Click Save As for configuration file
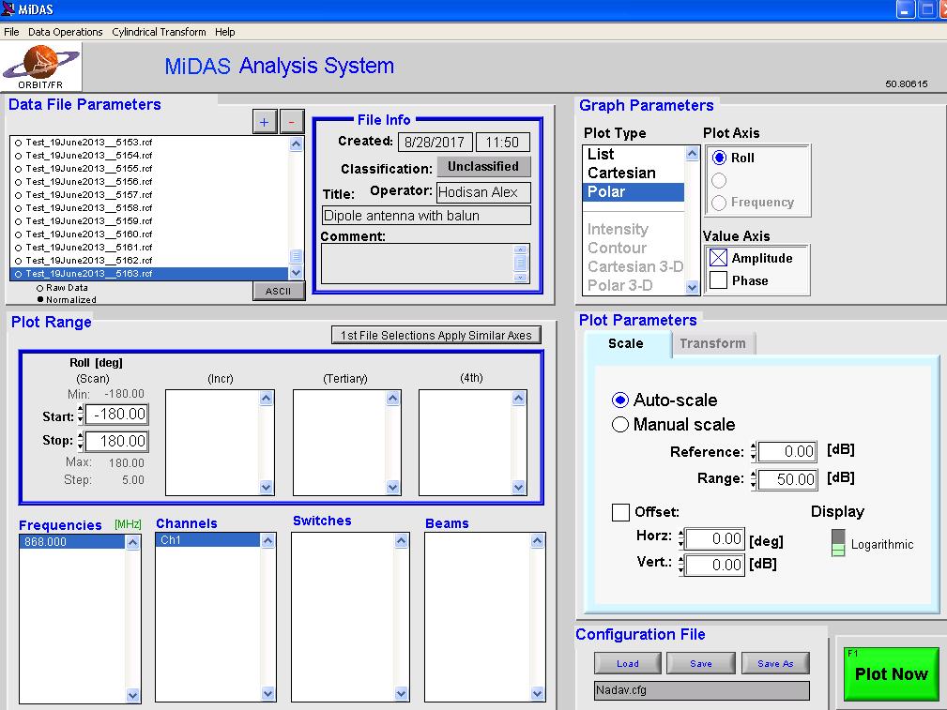The image size is (947, 710). (x=775, y=663)
